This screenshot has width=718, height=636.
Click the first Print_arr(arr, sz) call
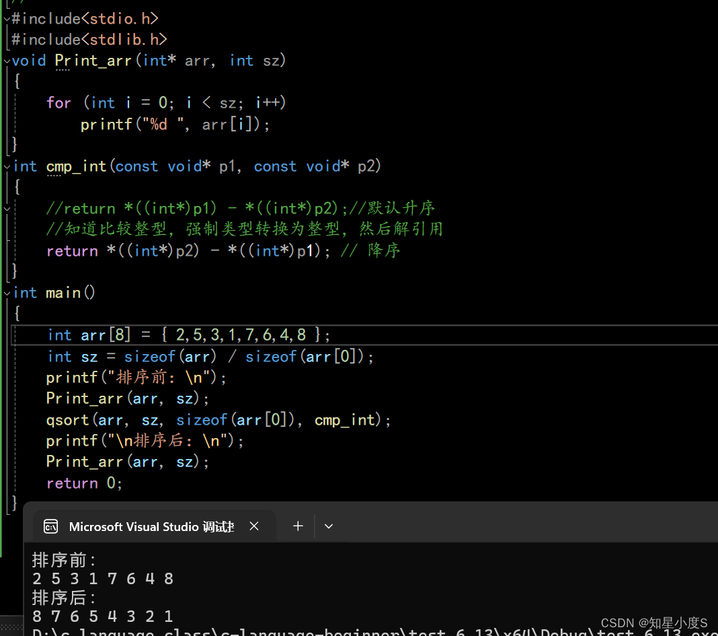point(128,398)
